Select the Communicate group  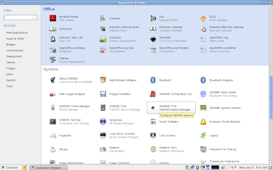point(15,50)
